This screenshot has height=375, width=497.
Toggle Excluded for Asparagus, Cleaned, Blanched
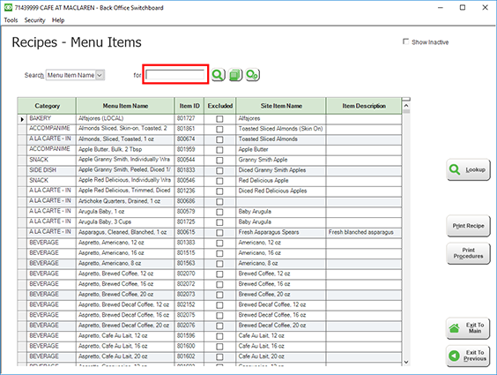(219, 233)
